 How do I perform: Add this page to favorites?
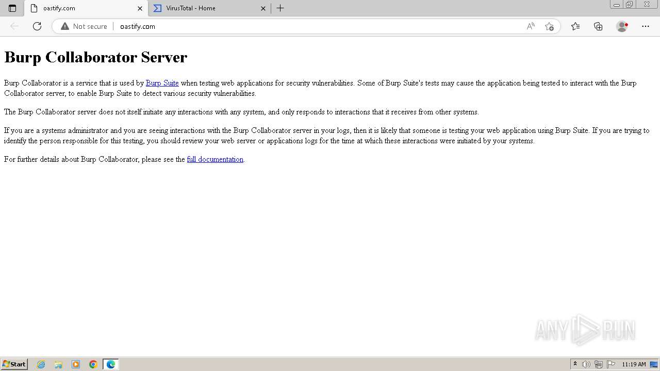549,26
